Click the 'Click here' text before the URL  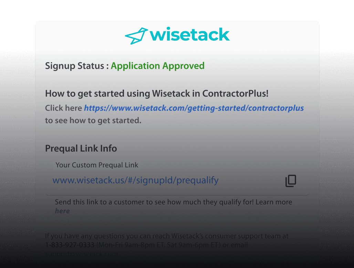point(64,108)
